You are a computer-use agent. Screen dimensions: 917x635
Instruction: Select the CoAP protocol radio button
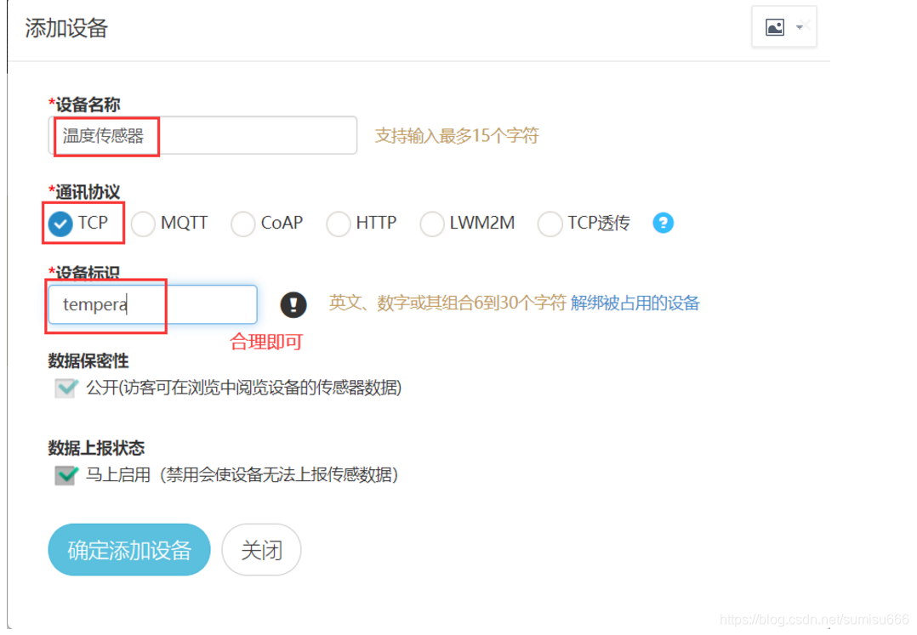pos(242,224)
